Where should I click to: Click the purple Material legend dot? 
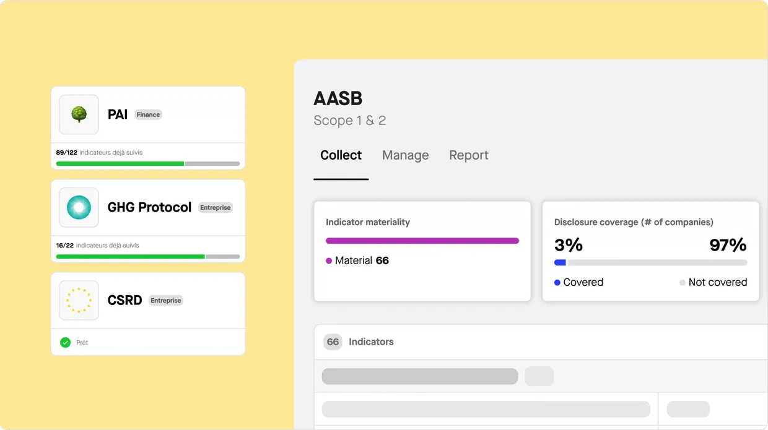tap(329, 261)
